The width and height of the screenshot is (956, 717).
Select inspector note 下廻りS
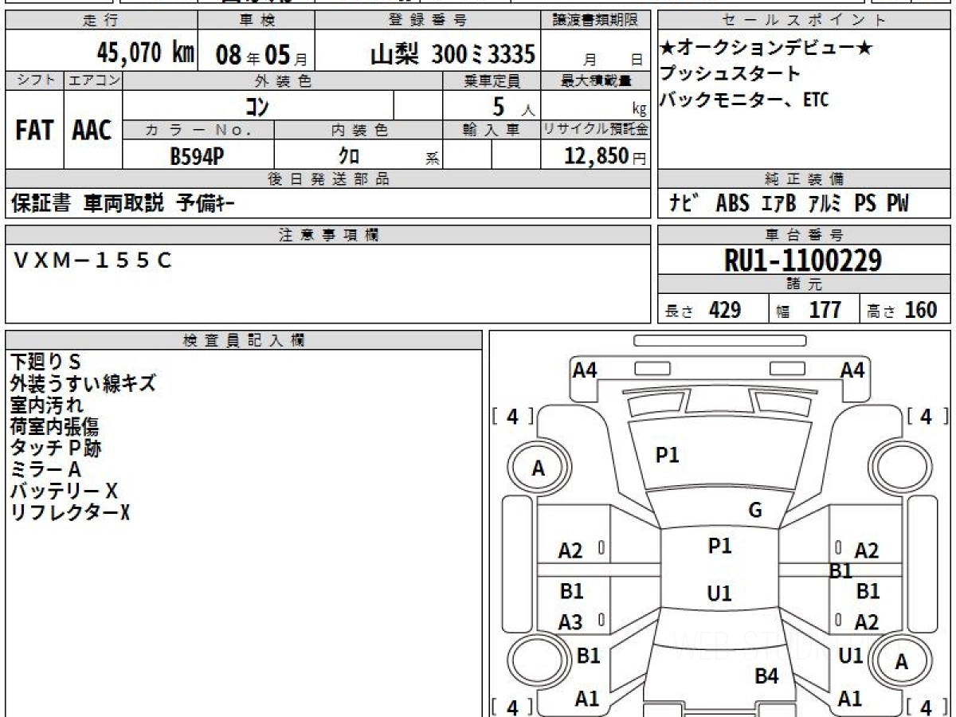[45, 362]
